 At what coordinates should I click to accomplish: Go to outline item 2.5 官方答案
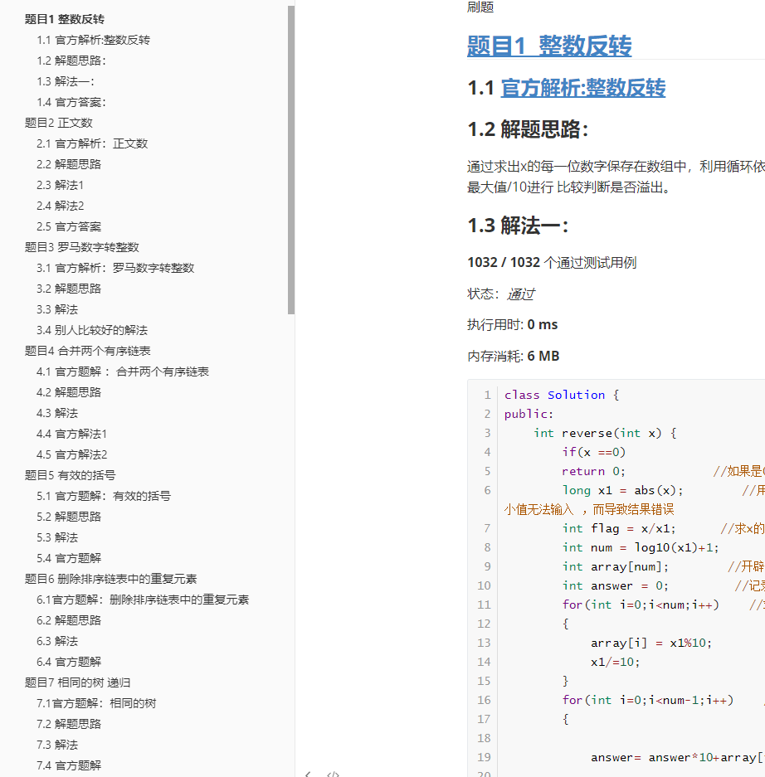69,227
